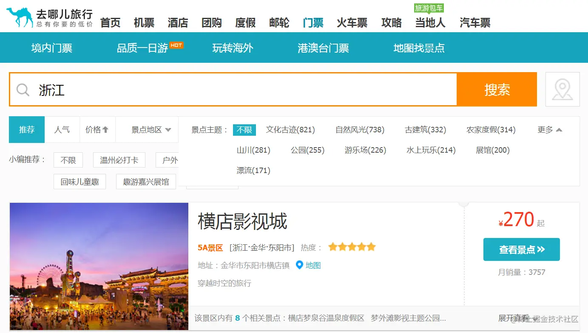Expand the 景点地区 dropdown

pos(151,130)
